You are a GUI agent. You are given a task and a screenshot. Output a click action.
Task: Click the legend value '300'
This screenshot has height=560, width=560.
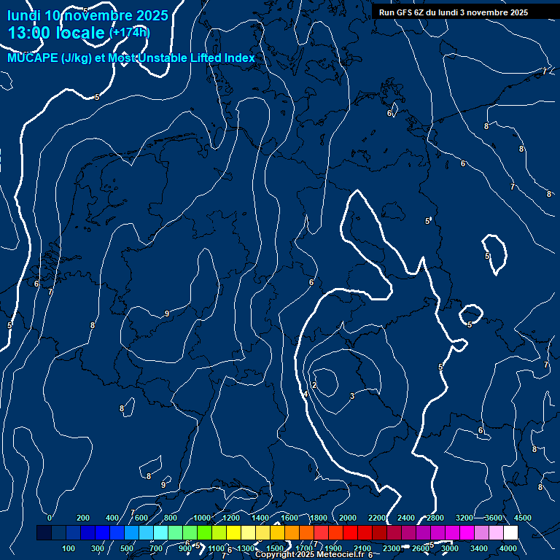[x=98, y=548]
